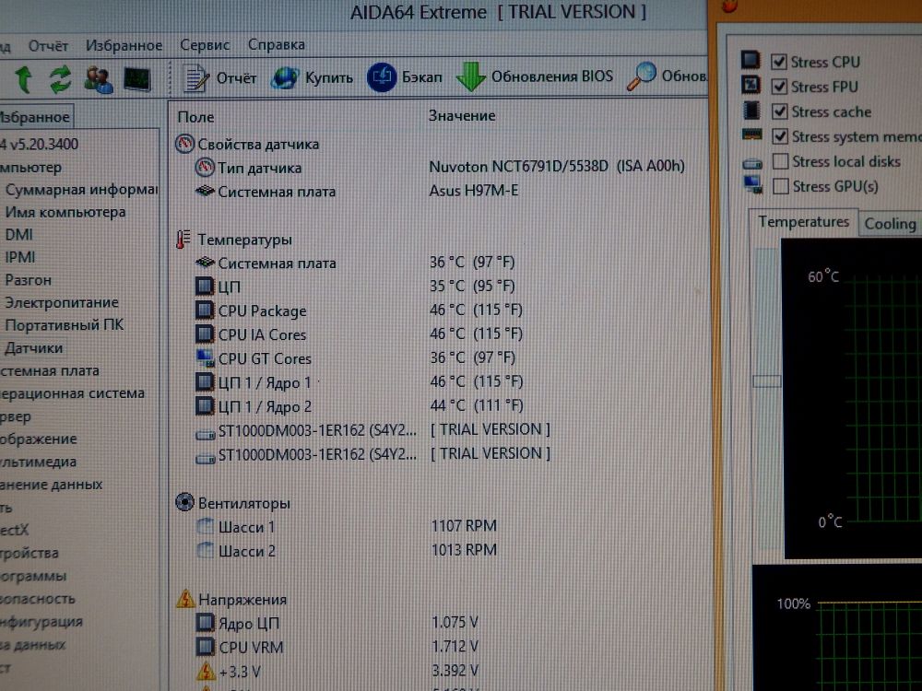The width and height of the screenshot is (922, 691).
Task: Open the Избранное menu
Action: tap(124, 45)
